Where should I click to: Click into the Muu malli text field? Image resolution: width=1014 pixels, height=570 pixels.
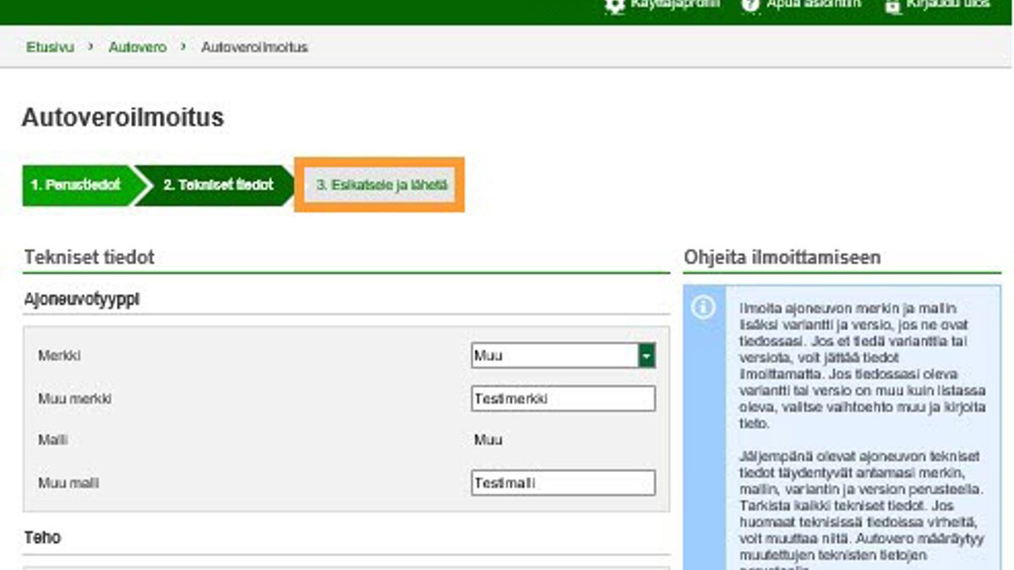[x=563, y=484]
